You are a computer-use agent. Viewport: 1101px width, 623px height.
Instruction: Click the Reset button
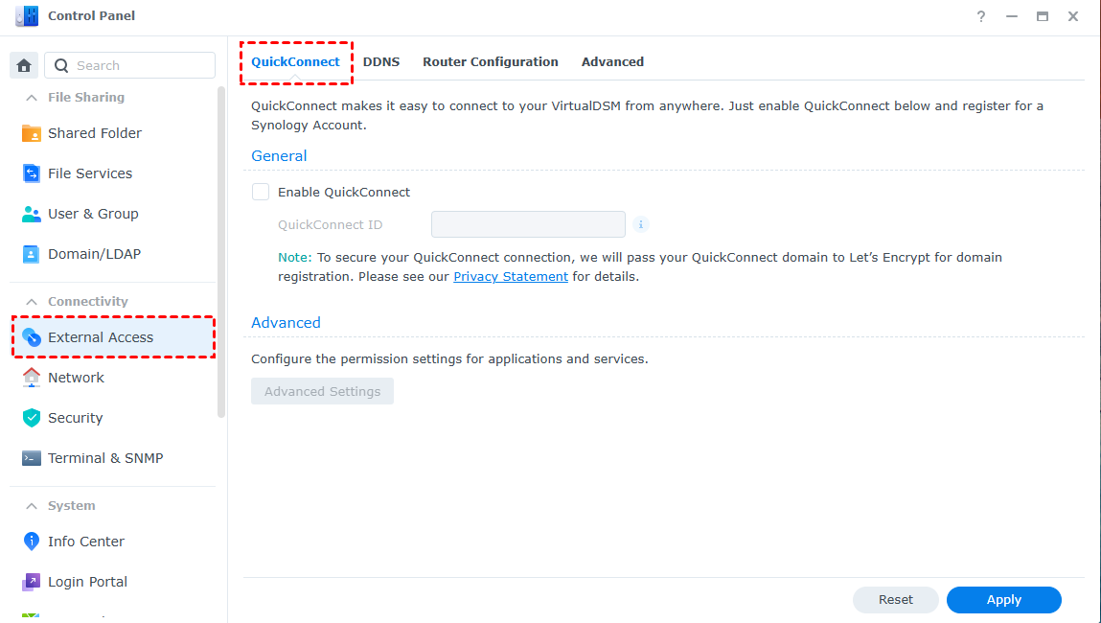(x=896, y=600)
